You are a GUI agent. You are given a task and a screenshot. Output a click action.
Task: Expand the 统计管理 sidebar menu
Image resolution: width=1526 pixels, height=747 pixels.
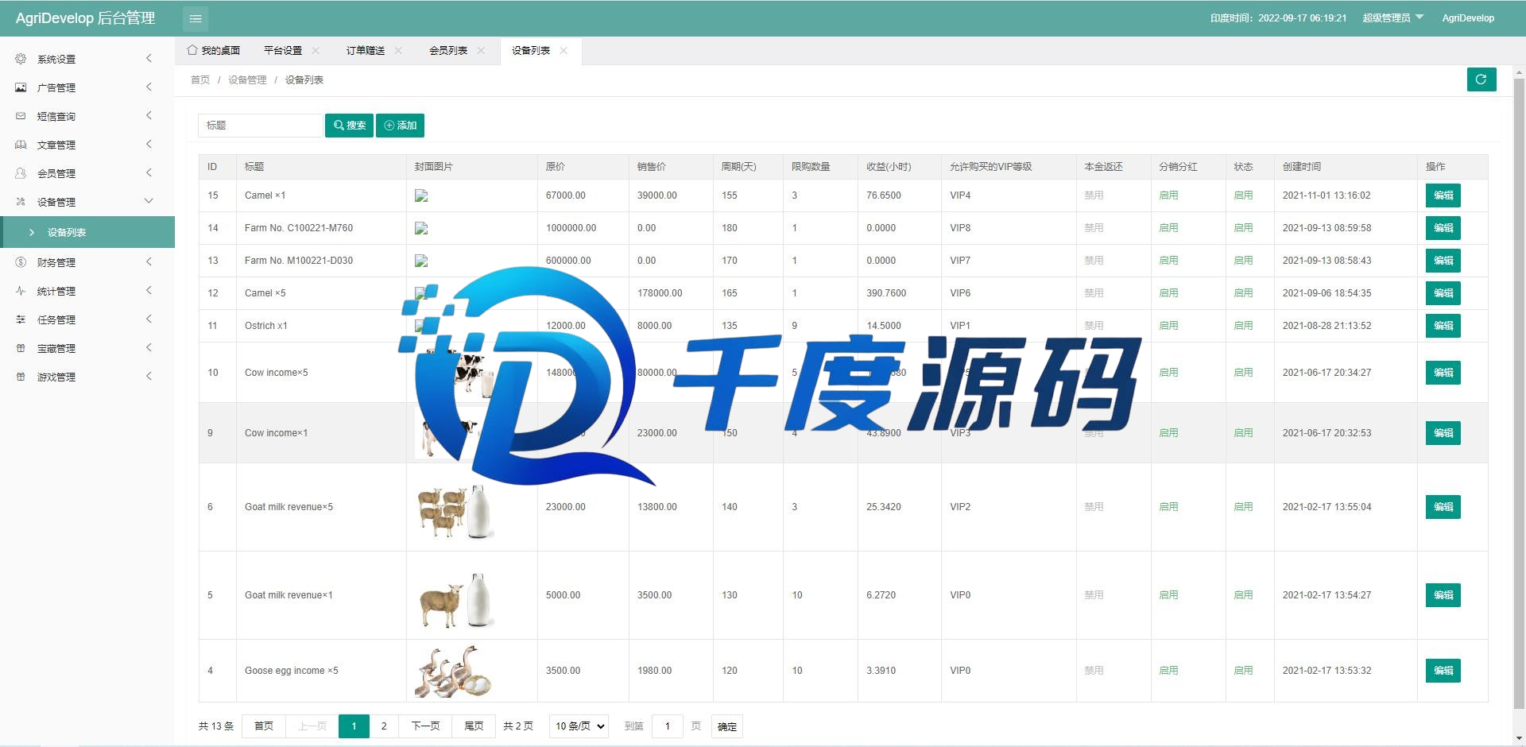[x=149, y=291]
